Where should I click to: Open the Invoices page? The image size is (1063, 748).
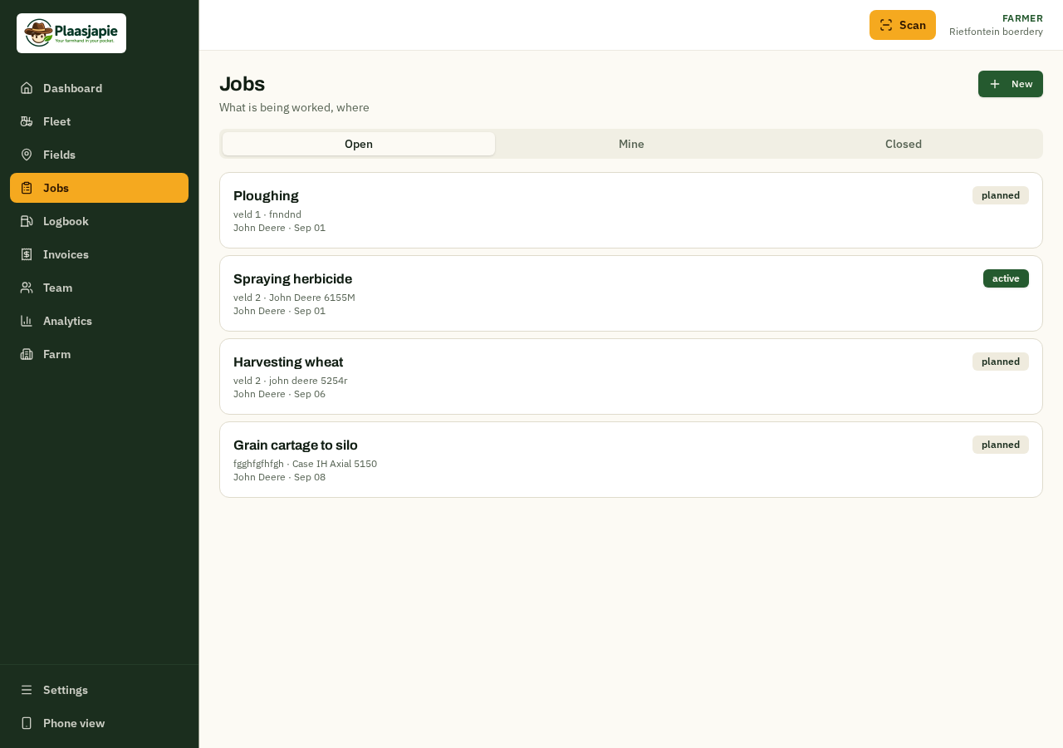tap(99, 254)
